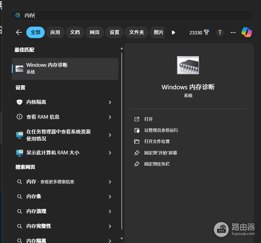This screenshot has width=261, height=243.
Task: Select Windows 内存诊断 best match result
Action: point(65,69)
